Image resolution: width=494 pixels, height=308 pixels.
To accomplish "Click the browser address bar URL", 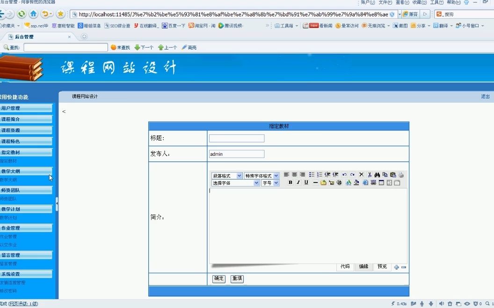I will 233,14.
